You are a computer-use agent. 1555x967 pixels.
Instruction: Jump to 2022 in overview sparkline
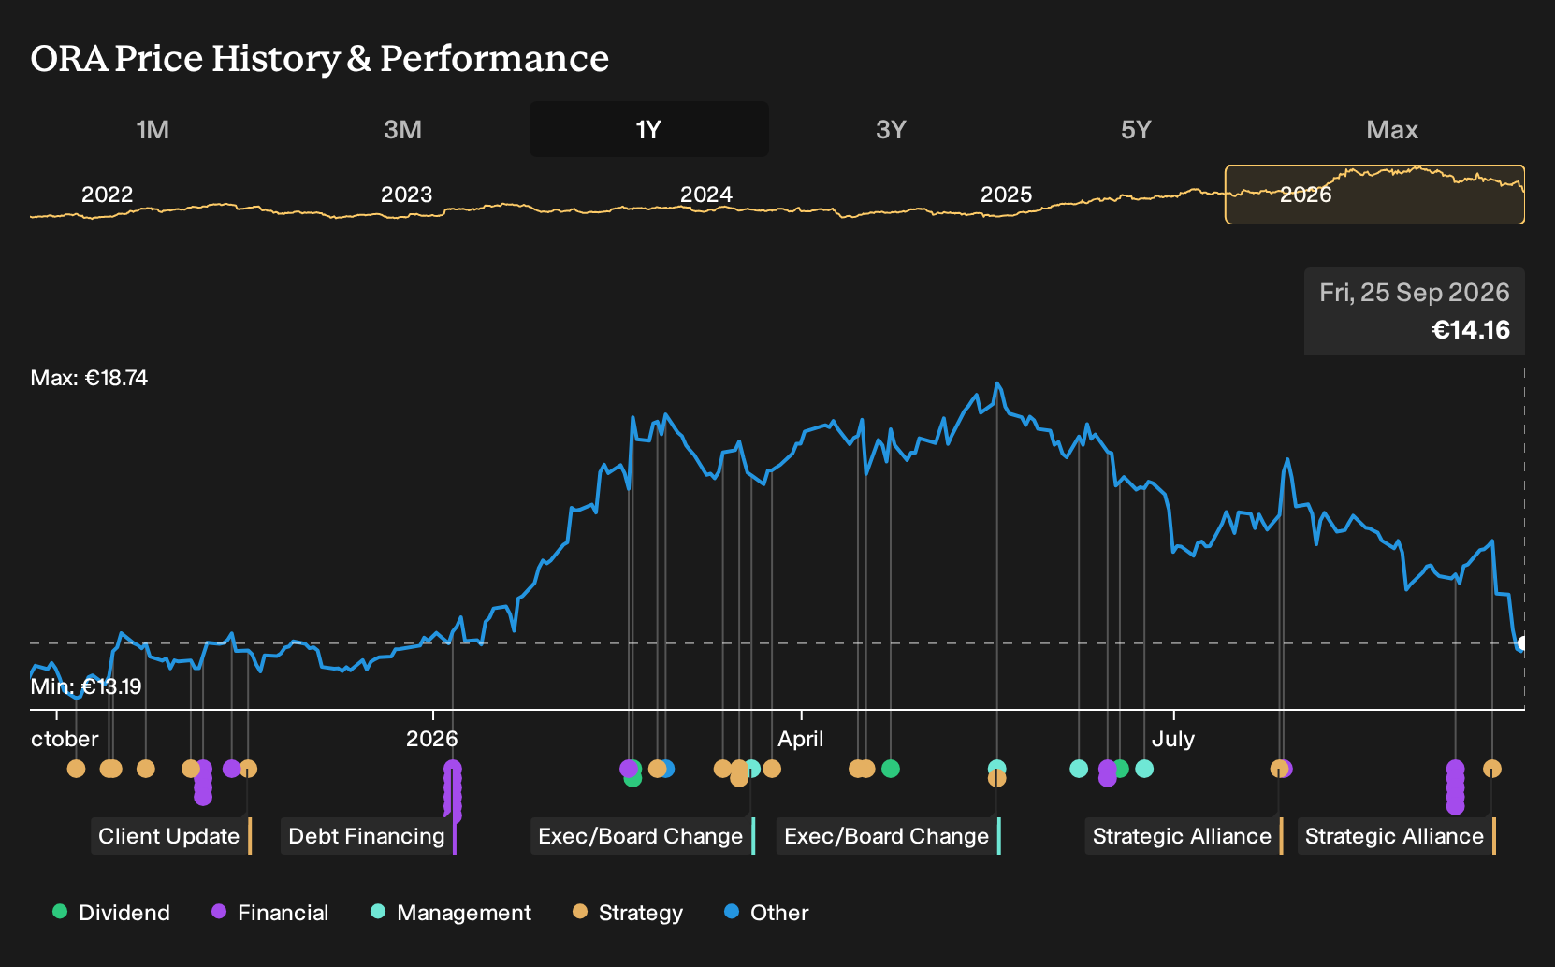[x=107, y=195]
